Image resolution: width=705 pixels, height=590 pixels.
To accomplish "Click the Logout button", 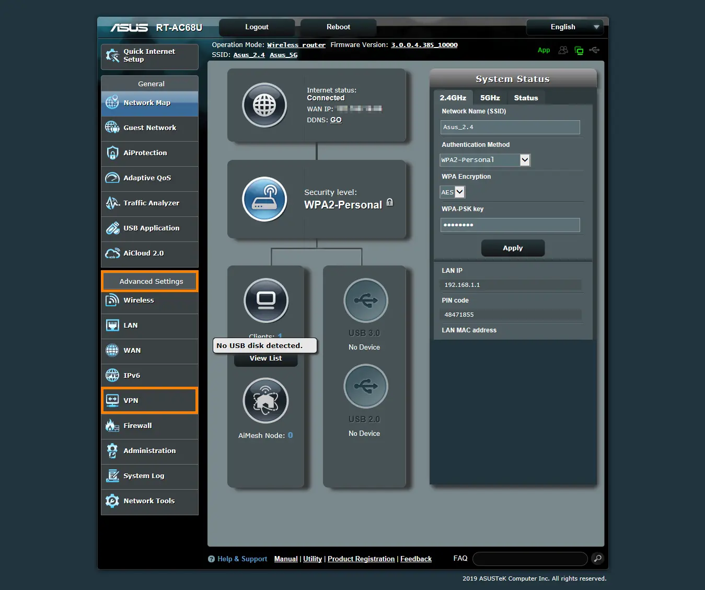I will (x=257, y=27).
